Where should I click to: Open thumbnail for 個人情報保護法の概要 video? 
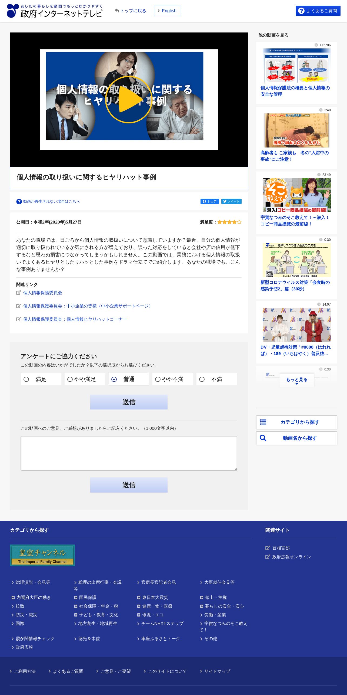[297, 65]
